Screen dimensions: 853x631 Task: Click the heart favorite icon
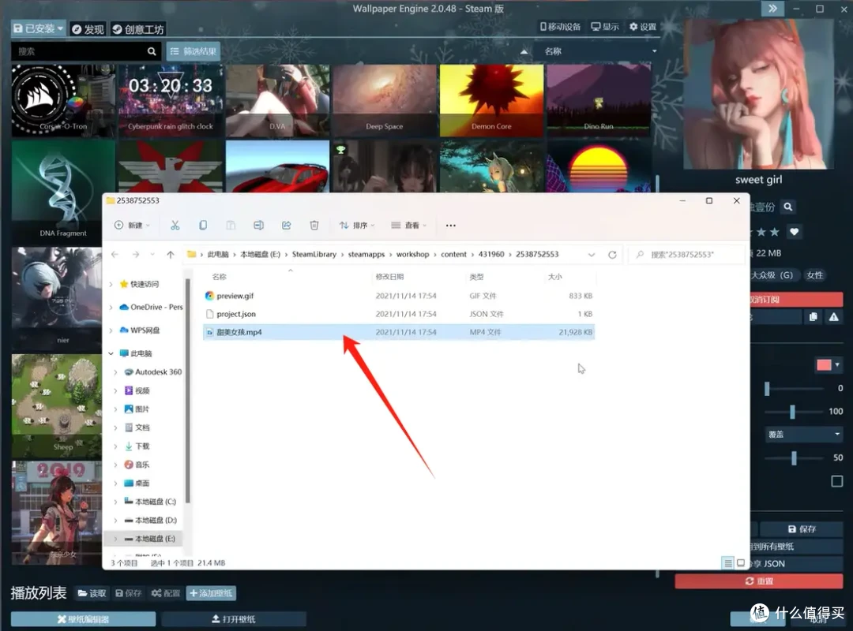pos(795,232)
